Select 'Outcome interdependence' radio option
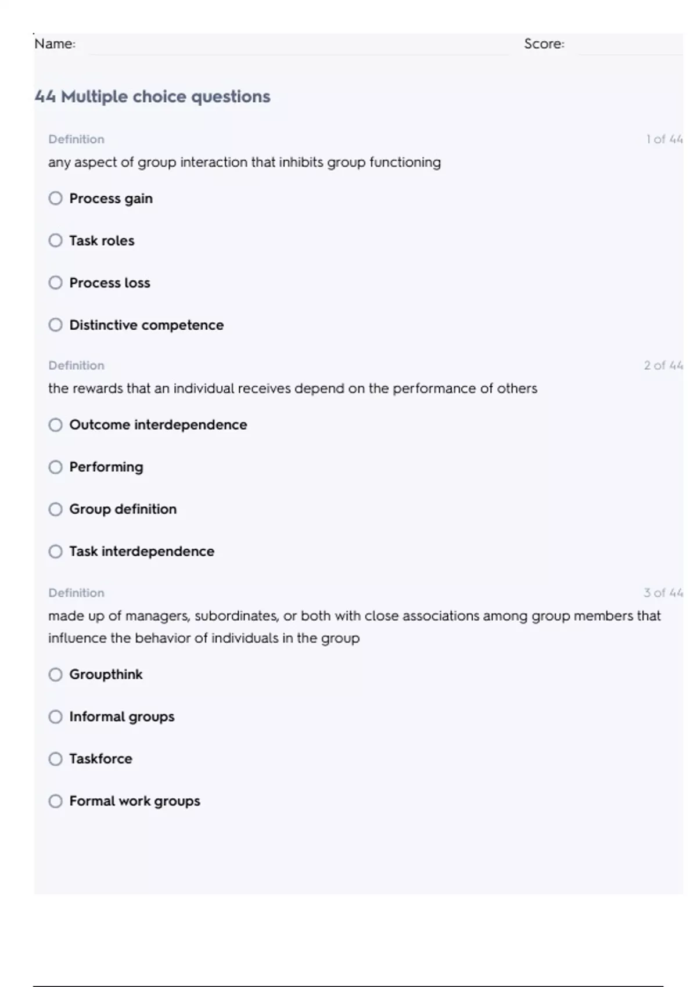697x987 pixels. coord(55,425)
